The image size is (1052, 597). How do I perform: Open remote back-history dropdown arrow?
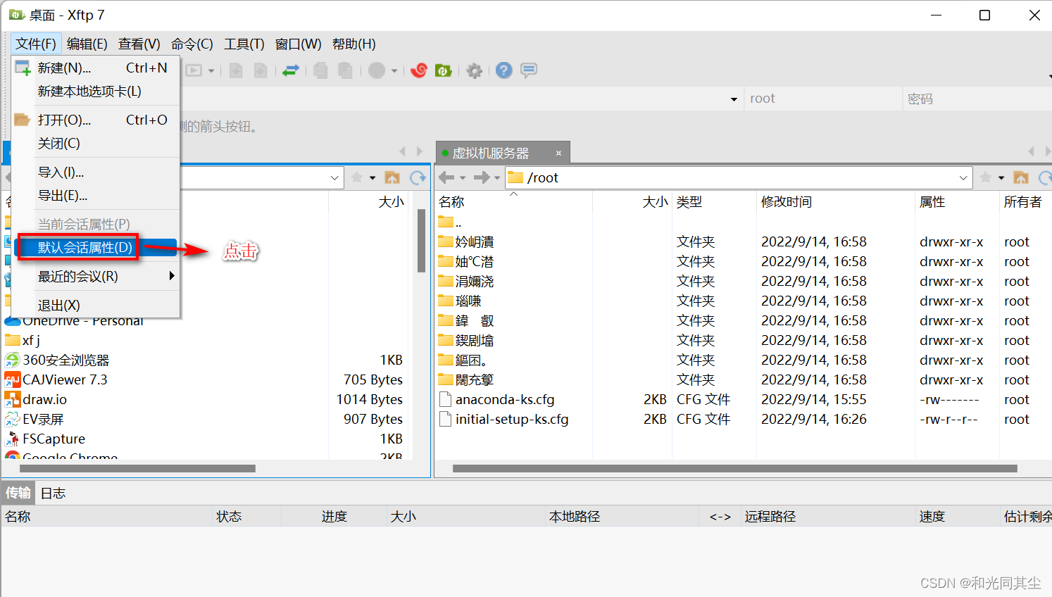[x=463, y=177]
